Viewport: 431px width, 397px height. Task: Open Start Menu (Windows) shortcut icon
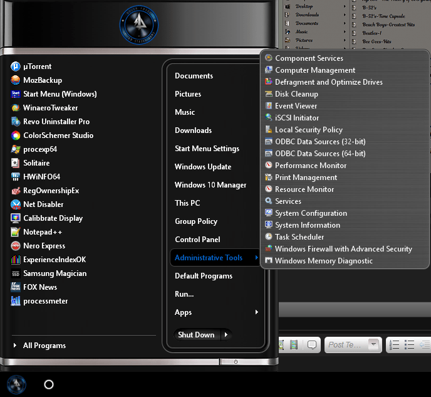point(16,94)
